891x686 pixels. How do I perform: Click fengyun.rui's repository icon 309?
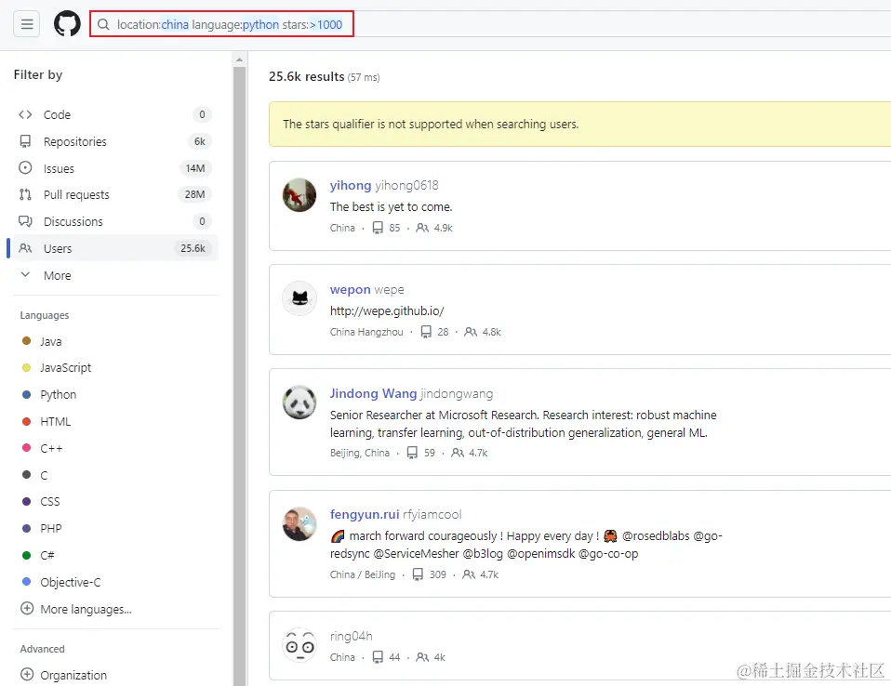pyautogui.click(x=418, y=574)
